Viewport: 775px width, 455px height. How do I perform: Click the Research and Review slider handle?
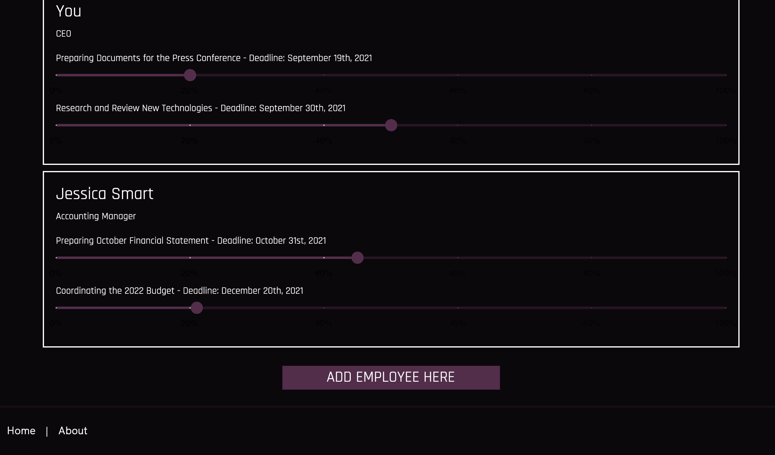tap(391, 125)
